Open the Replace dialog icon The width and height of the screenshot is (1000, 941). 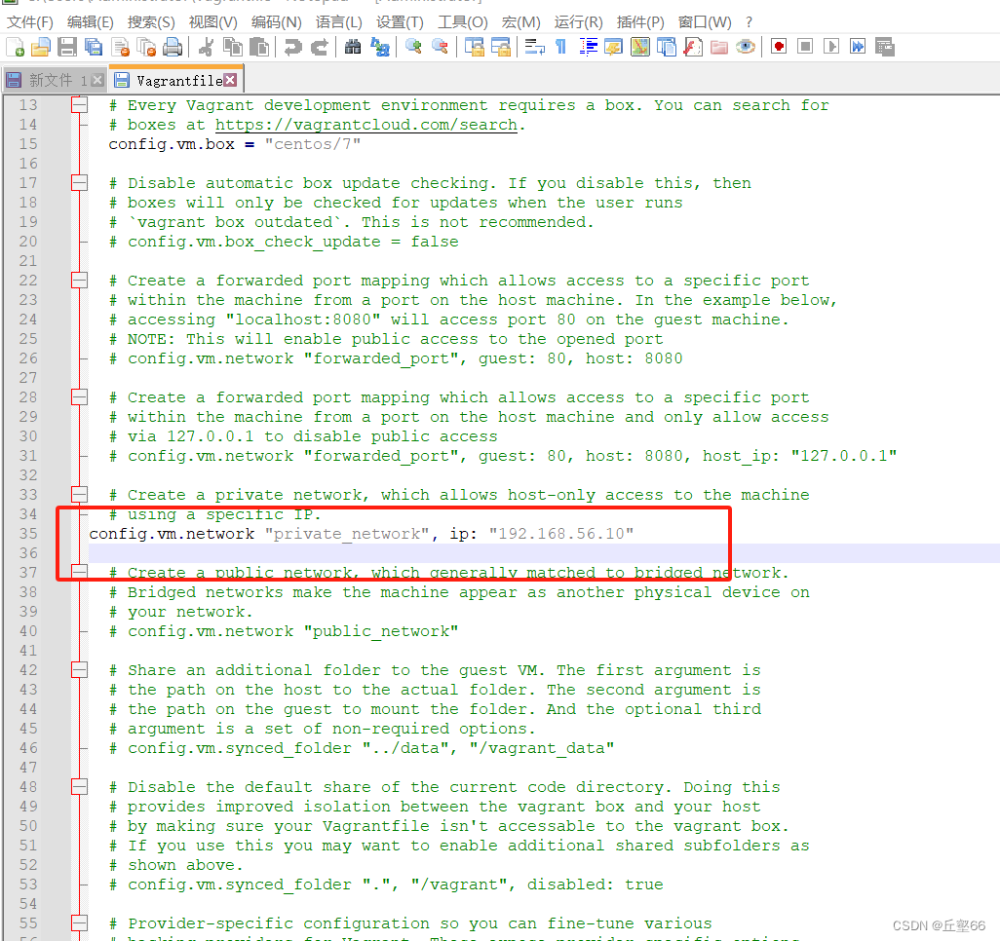pyautogui.click(x=380, y=47)
